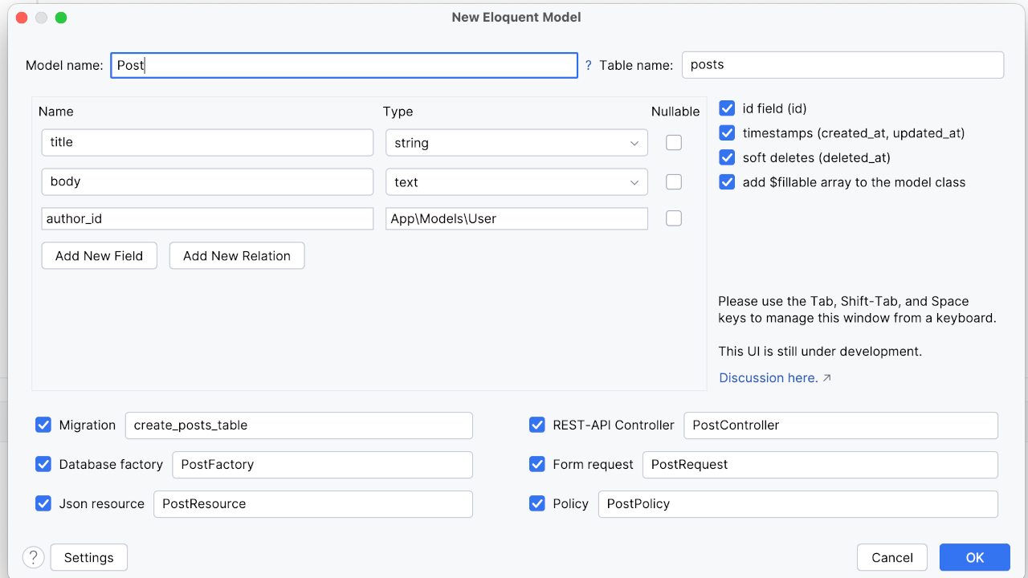Click the Add New Relation button
This screenshot has width=1028, height=578.
(x=237, y=256)
